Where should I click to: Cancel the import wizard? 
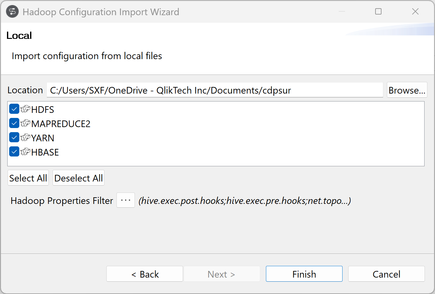386,274
